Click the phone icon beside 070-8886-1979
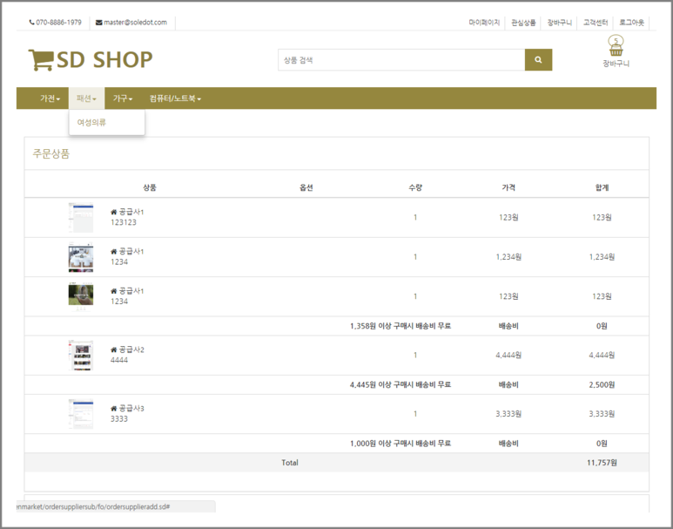 (31, 23)
